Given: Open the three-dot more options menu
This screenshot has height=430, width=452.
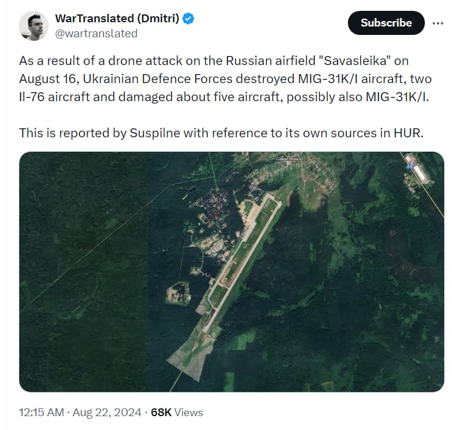Looking at the screenshot, I should (438, 23).
